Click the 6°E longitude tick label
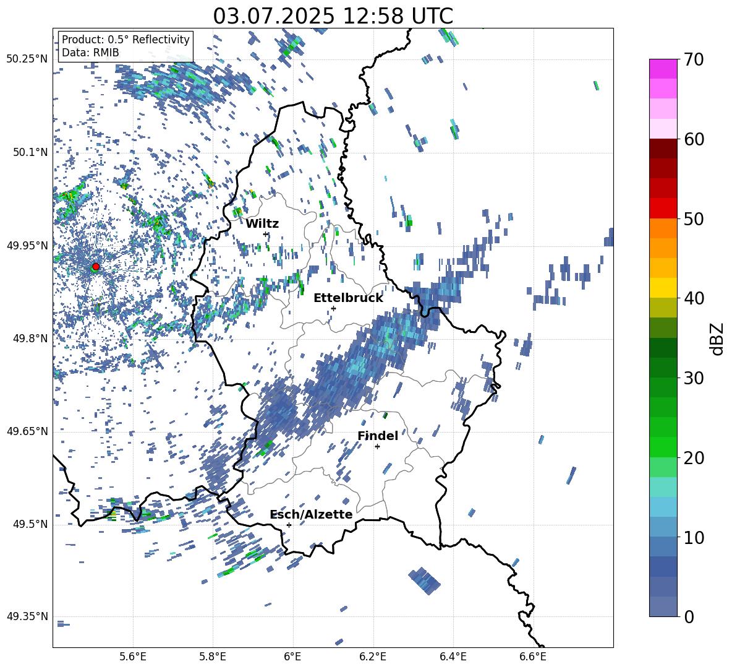Viewport: 732px width, 669px height. [292, 657]
